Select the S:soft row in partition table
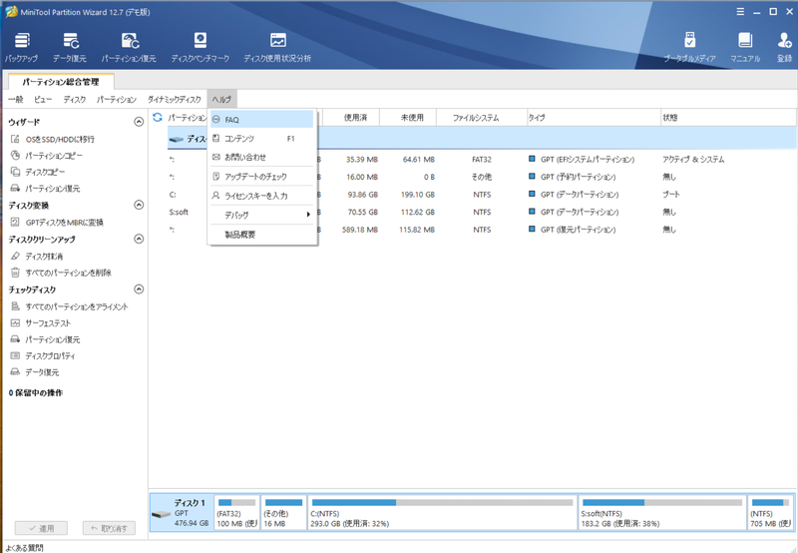The width and height of the screenshot is (798, 553). coord(481,212)
